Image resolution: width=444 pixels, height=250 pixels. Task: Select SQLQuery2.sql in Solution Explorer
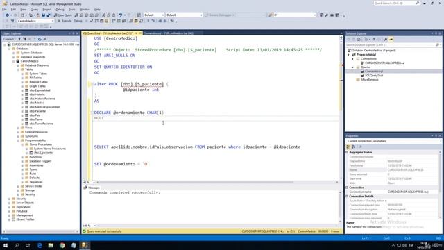[x=374, y=76]
